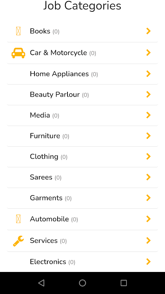Click the Services category label
This screenshot has height=294, width=165.
pyautogui.click(x=44, y=241)
